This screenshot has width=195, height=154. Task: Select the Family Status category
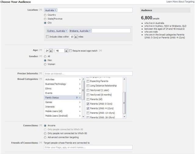point(63,98)
